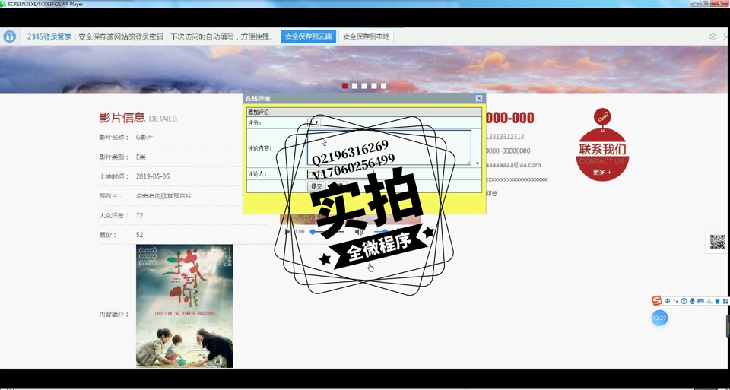Play the trailer video
This screenshot has width=730, height=390.
[x=287, y=232]
